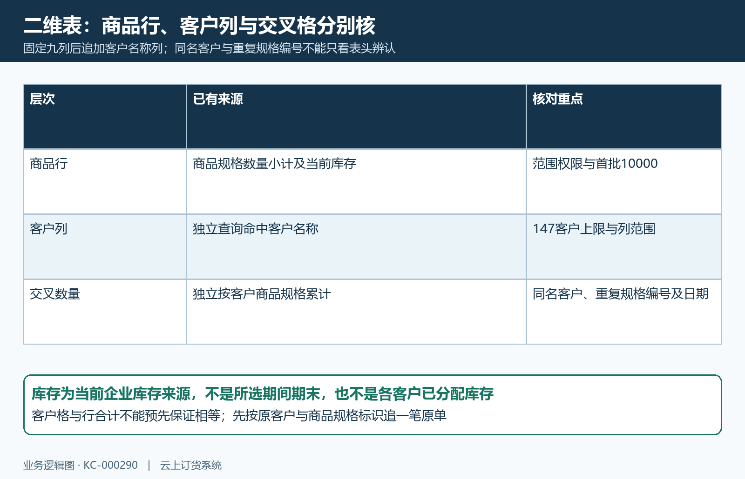Click the cell 147客户上限与列范围
The width and height of the screenshot is (745, 479).
coord(624,246)
